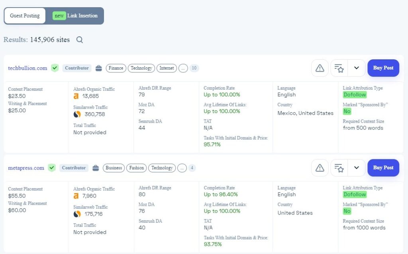Click green verified shield beside metapress.com
The image size is (408, 254).
[x=52, y=168]
